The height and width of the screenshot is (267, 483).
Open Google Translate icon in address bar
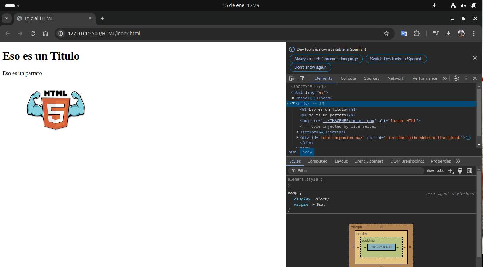tap(404, 34)
